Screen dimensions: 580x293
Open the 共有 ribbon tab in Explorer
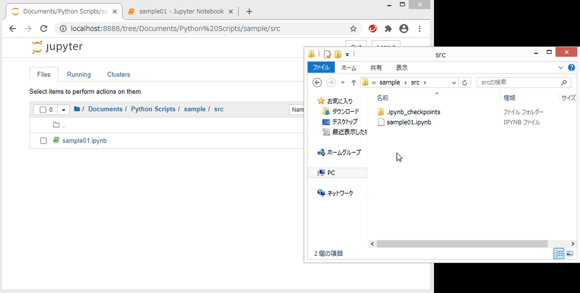click(x=376, y=68)
